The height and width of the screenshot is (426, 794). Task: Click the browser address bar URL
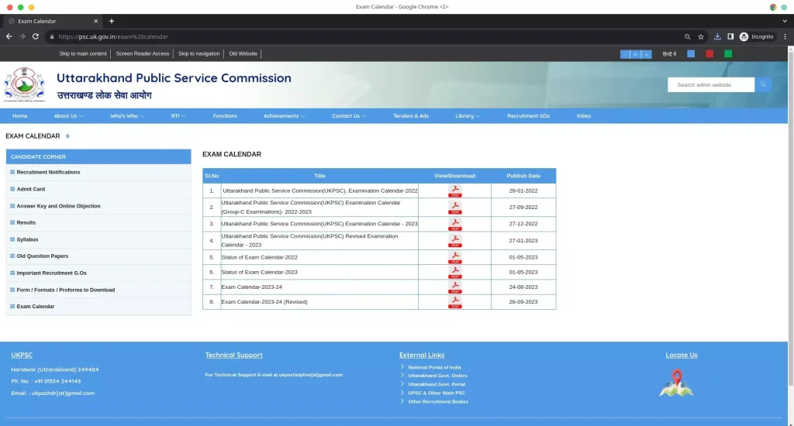click(113, 36)
